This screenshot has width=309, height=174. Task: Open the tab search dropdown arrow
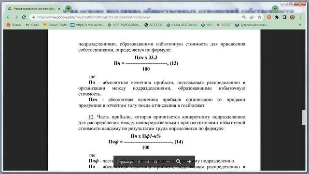pyautogui.click(x=275, y=9)
